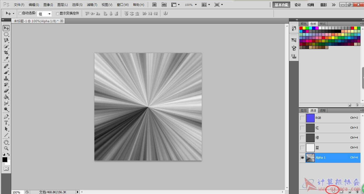Select the Polygonal Lasso tool
Screen dimensions: 364x194
(6, 41)
